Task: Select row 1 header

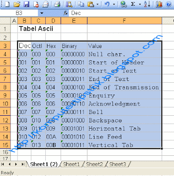Action: (x=5, y=29)
